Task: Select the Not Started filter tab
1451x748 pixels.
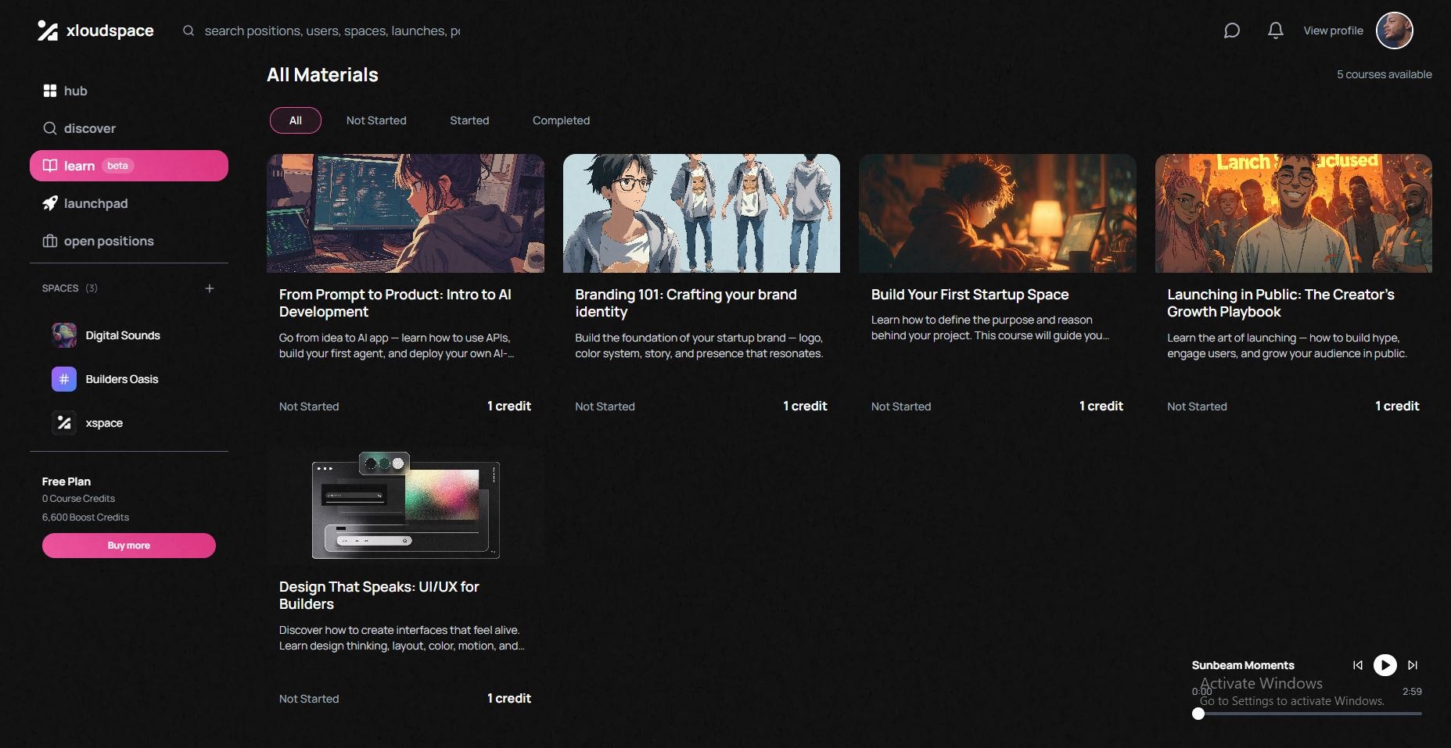Action: click(376, 120)
